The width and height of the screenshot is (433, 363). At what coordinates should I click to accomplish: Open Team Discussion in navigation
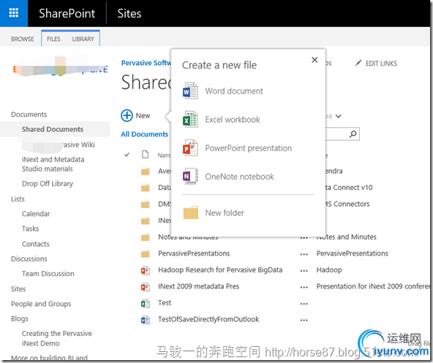click(48, 274)
